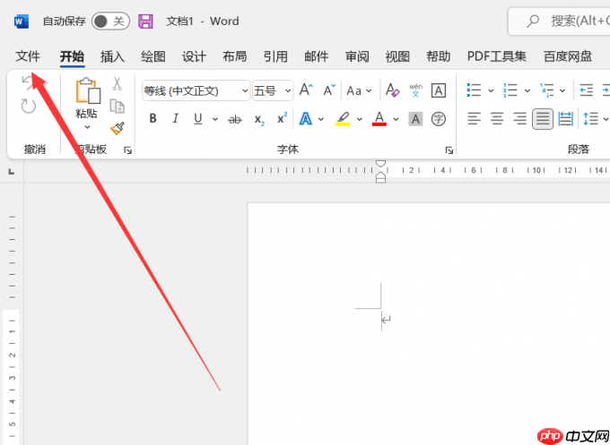Click the Cut scissors icon
This screenshot has width=610, height=445.
pos(118,83)
